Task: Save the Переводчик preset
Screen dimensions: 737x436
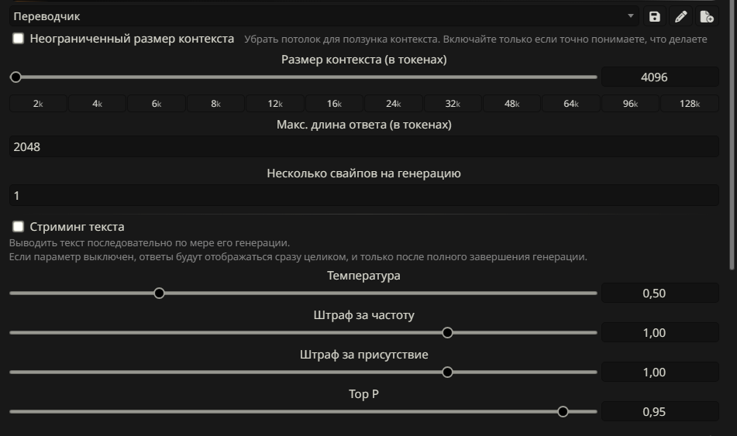Action: [654, 17]
